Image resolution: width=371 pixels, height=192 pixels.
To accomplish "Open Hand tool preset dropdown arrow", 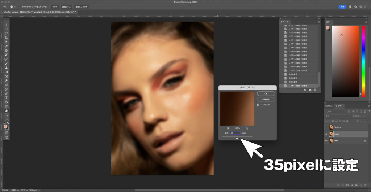I will pyautogui.click(x=15, y=7).
